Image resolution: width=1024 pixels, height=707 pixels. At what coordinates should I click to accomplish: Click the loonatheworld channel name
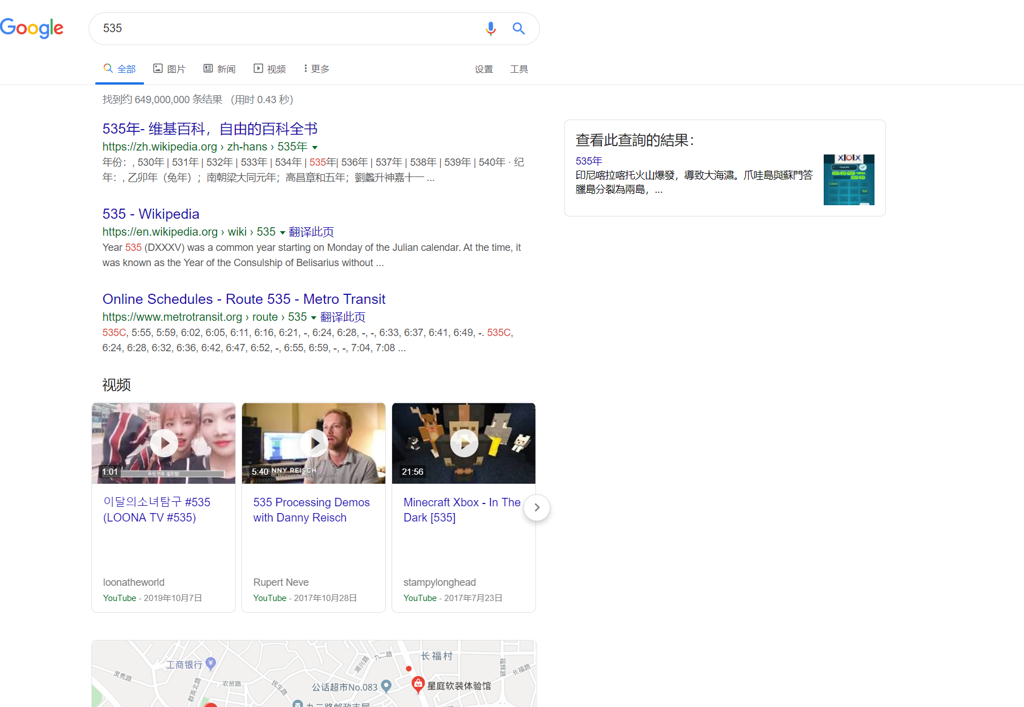[x=134, y=582]
